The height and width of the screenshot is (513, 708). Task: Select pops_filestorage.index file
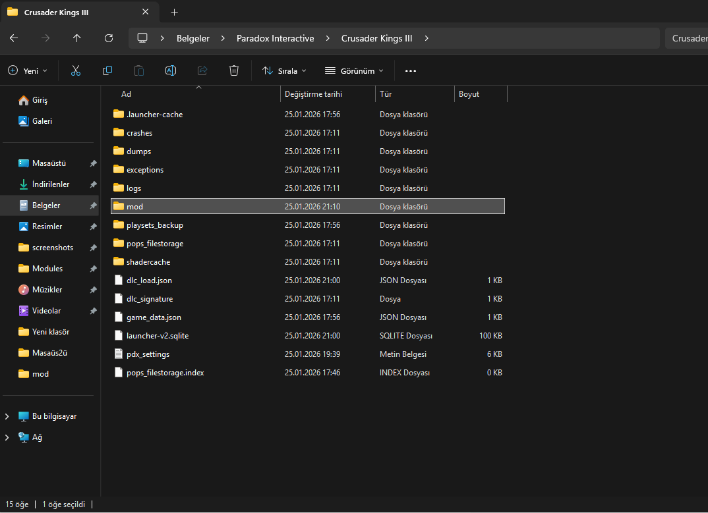click(x=308, y=373)
